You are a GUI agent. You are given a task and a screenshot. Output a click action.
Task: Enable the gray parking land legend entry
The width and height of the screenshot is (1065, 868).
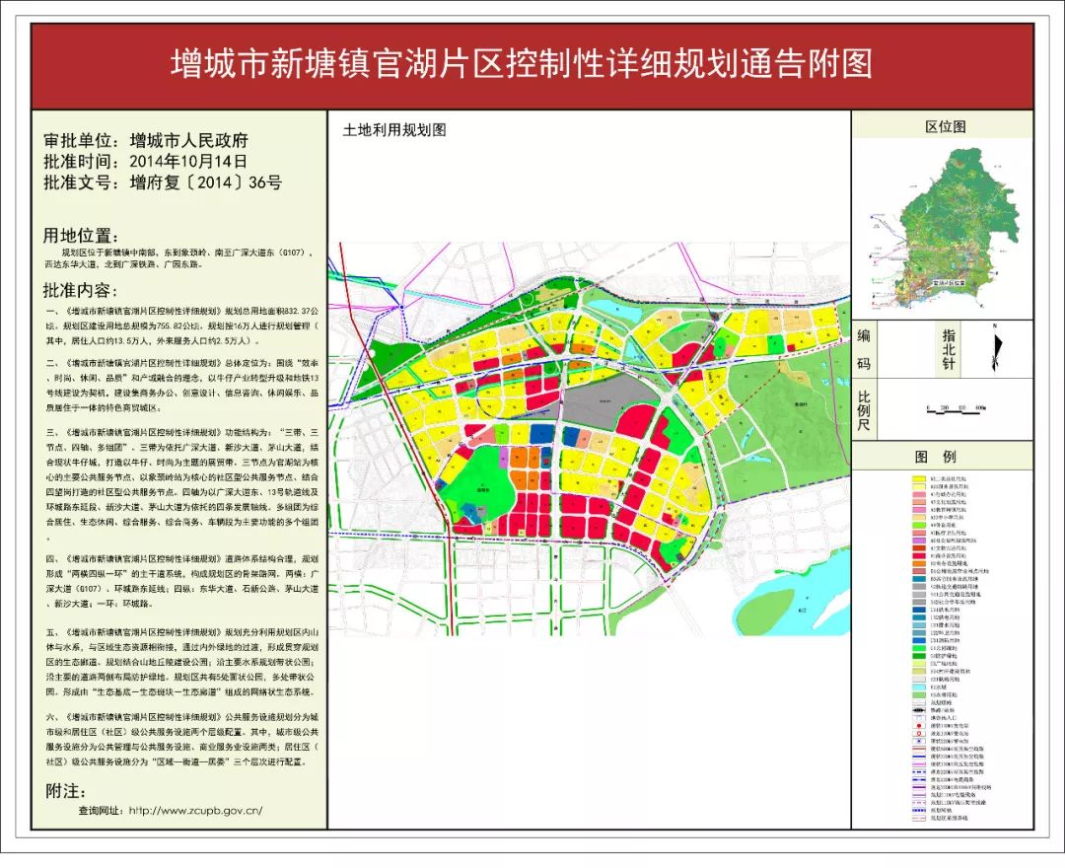tap(922, 600)
